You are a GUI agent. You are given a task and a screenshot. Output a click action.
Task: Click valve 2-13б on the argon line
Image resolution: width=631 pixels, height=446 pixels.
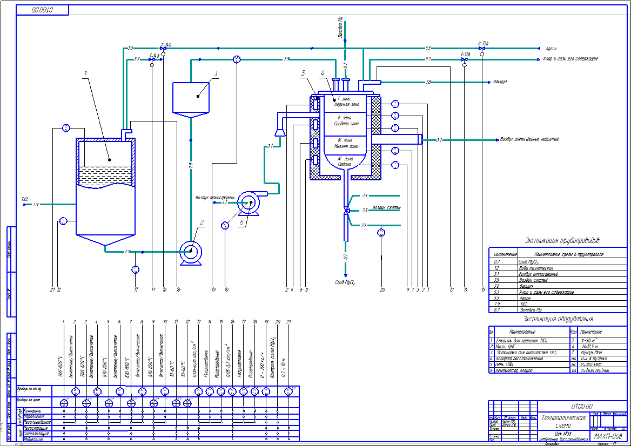[482, 48]
